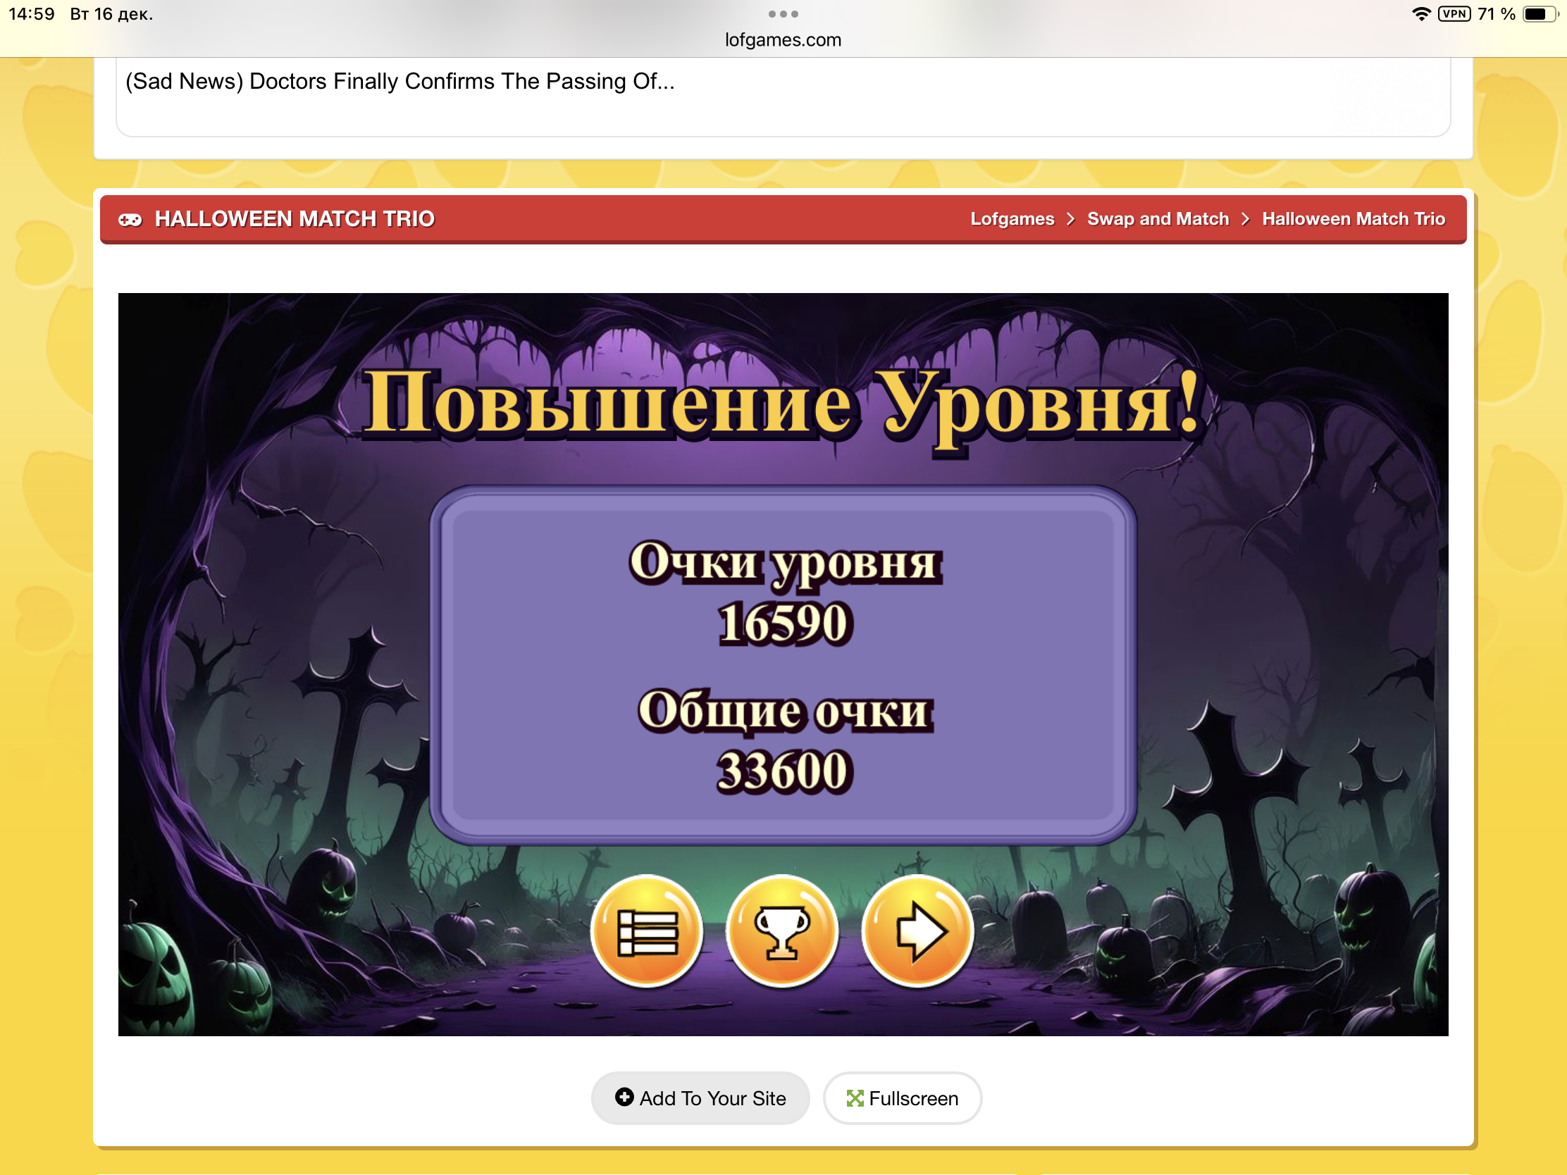The image size is (1567, 1175).
Task: Open the three-dot multitasking menu
Action: pyautogui.click(x=783, y=14)
